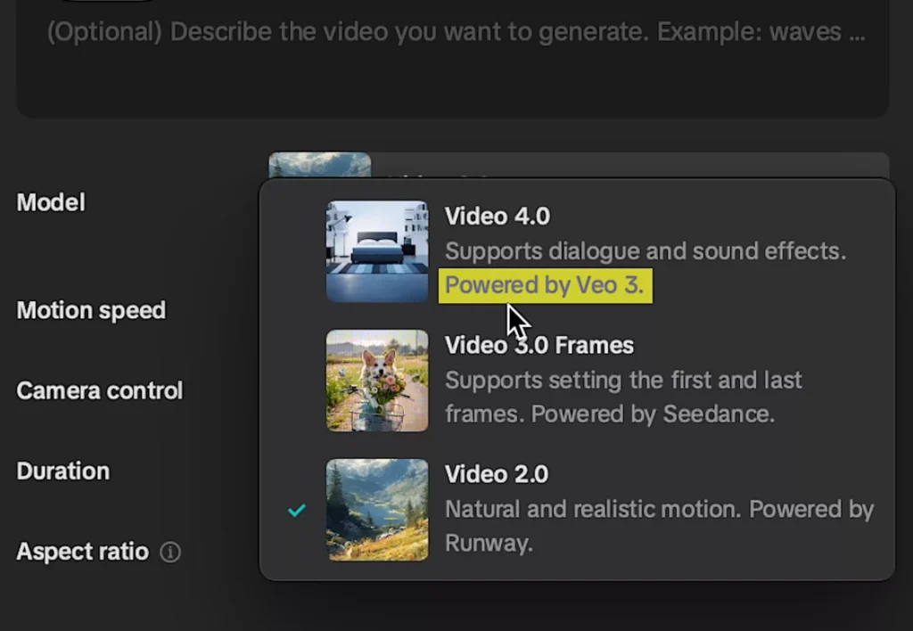Click the highlighted 'Powered by Veo 3.' text

click(x=544, y=286)
